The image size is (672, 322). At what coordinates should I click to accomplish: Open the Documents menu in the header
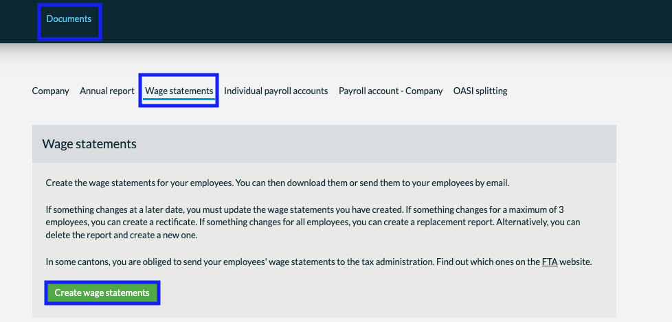click(x=69, y=19)
